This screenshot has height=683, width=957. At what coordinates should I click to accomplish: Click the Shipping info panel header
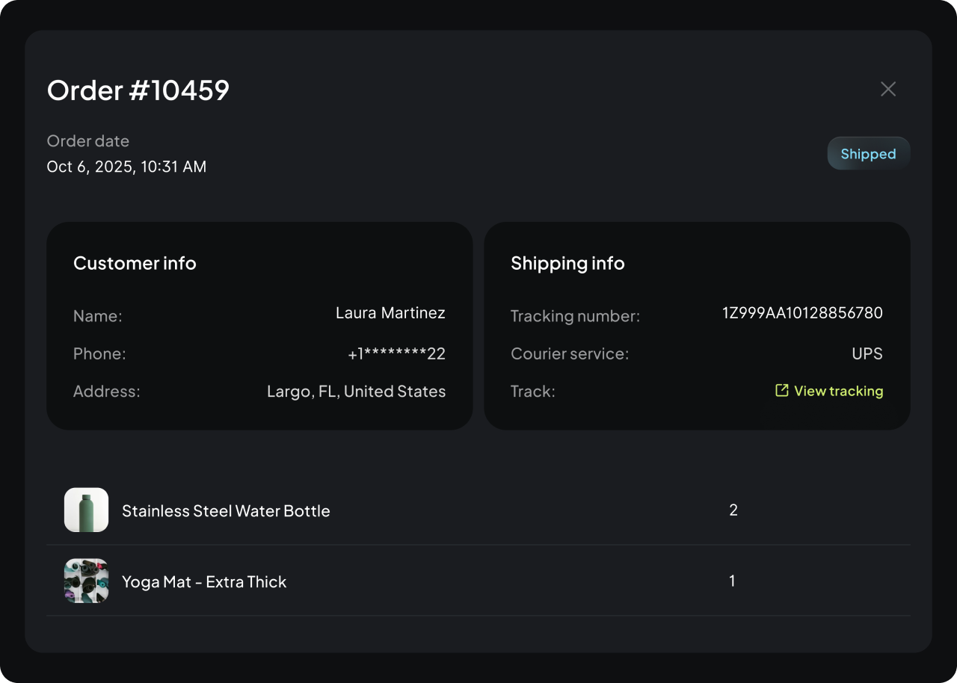[x=567, y=263]
